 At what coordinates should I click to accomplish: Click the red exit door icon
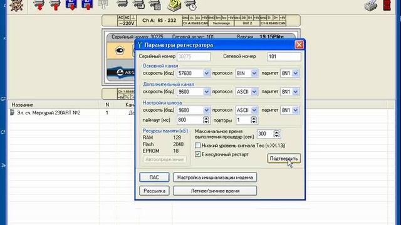[x=387, y=5]
